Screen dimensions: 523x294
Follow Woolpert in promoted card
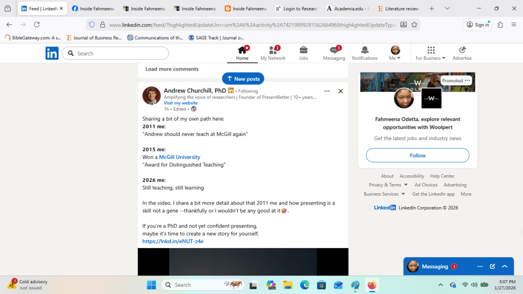coord(418,155)
